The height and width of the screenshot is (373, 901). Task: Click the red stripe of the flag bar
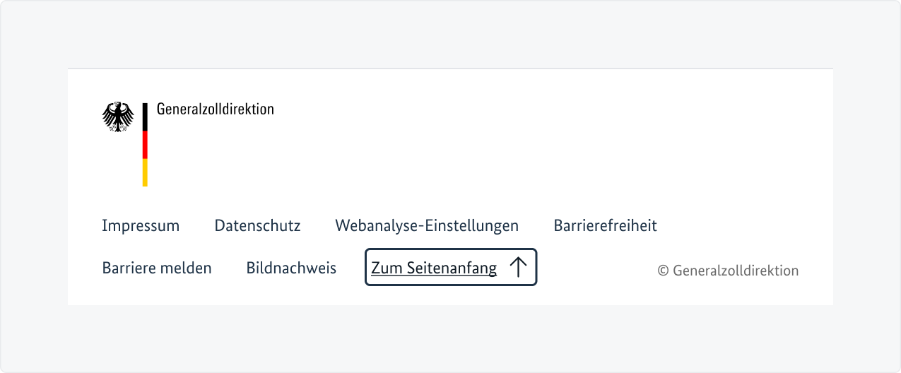145,145
